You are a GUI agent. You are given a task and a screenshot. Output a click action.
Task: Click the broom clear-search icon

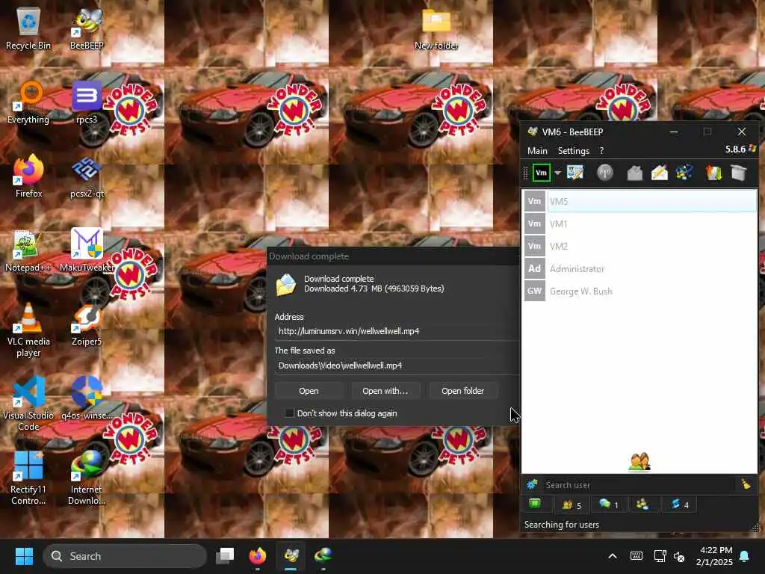[x=746, y=484]
